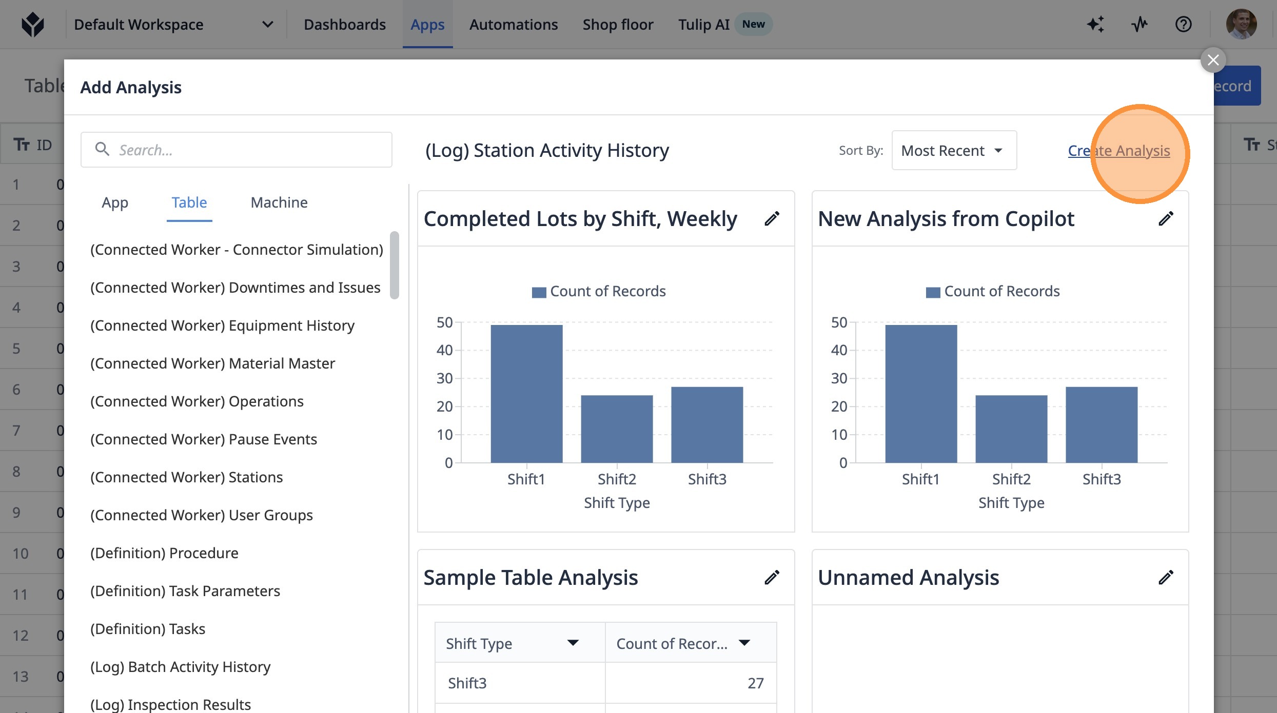
Task: Switch to the App tab
Action: [115, 202]
